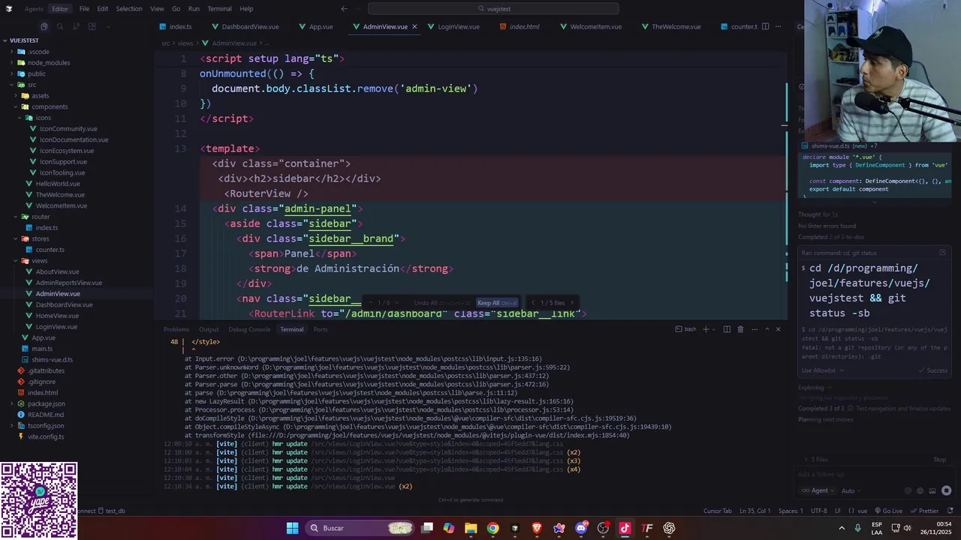961x540 pixels.
Task: Open the Explorer view icon
Action: tap(44, 26)
